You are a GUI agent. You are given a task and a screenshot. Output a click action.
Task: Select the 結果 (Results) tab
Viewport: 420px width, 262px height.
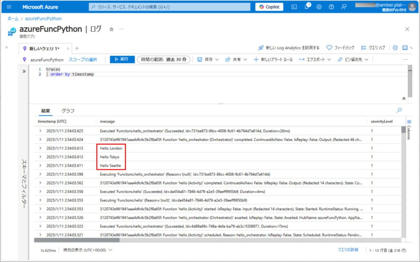coord(46,110)
